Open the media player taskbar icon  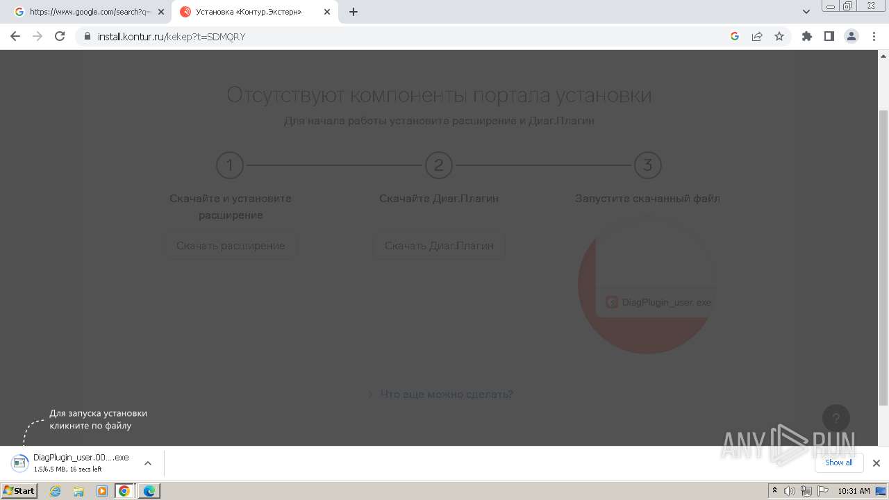(101, 491)
